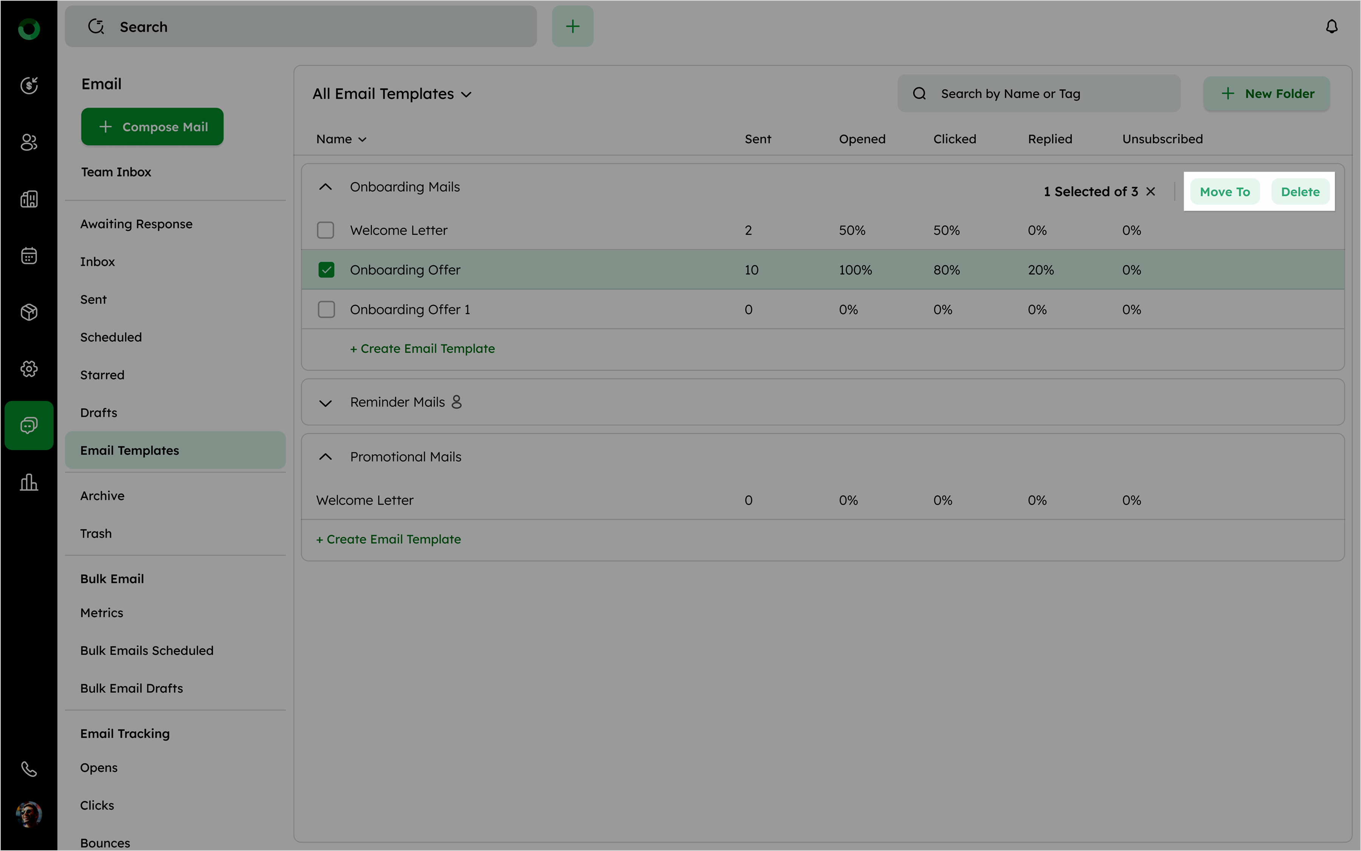Check the Onboarding Offer 1 checkbox
Image resolution: width=1361 pixels, height=851 pixels.
326,310
